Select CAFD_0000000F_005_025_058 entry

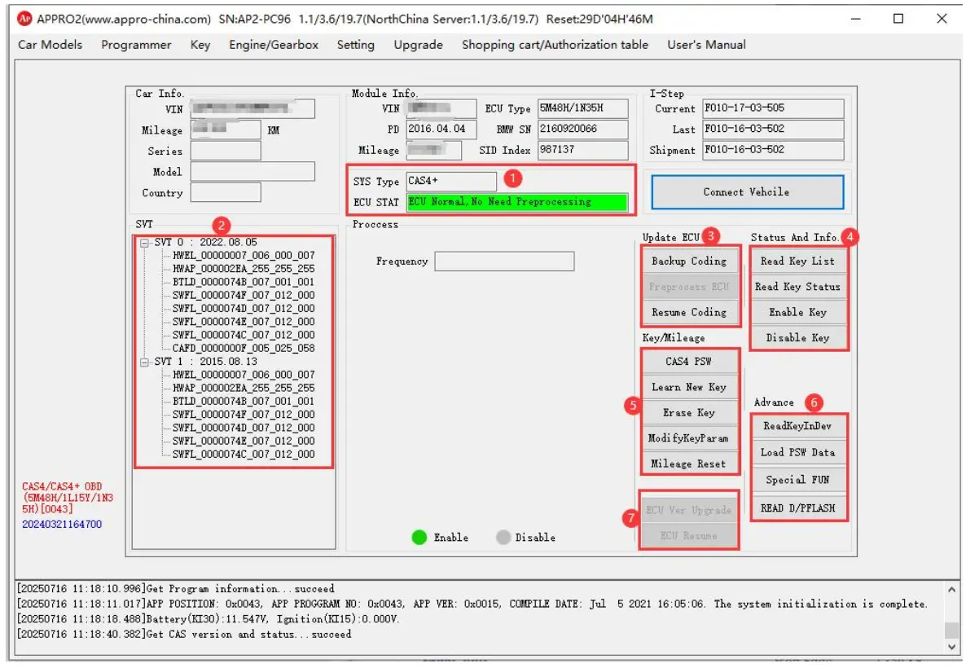tap(244, 348)
